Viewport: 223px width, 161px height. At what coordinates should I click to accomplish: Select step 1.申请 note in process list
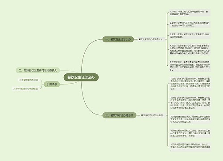pyautogui.click(x=190, y=13)
